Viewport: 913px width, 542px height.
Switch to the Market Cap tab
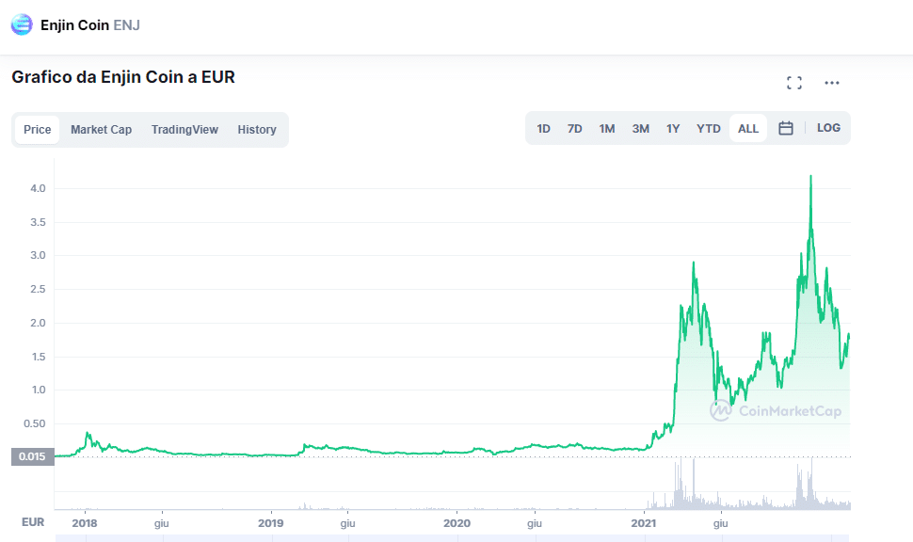coord(102,129)
